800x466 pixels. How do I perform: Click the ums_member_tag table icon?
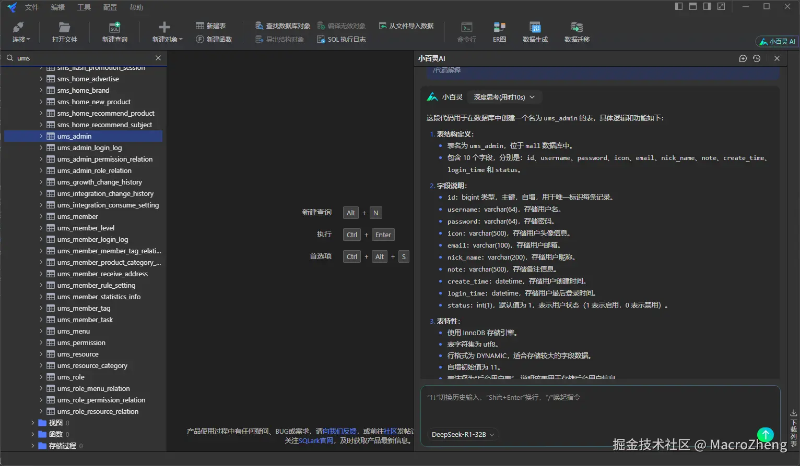coord(51,308)
